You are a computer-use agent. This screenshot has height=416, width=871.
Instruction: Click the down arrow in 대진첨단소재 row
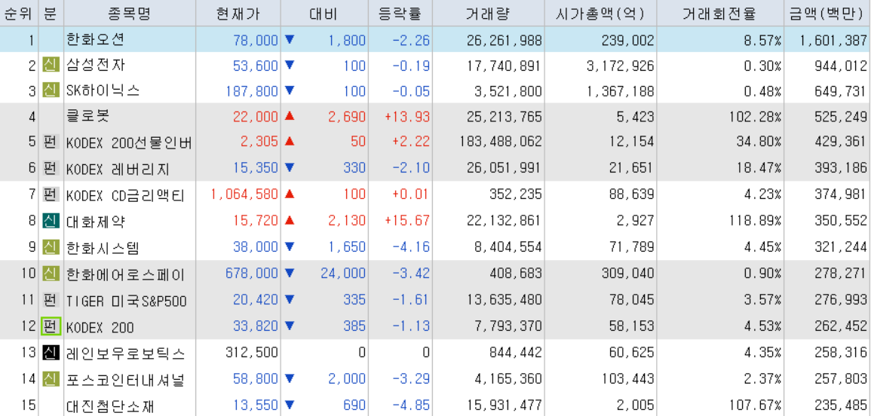click(289, 405)
